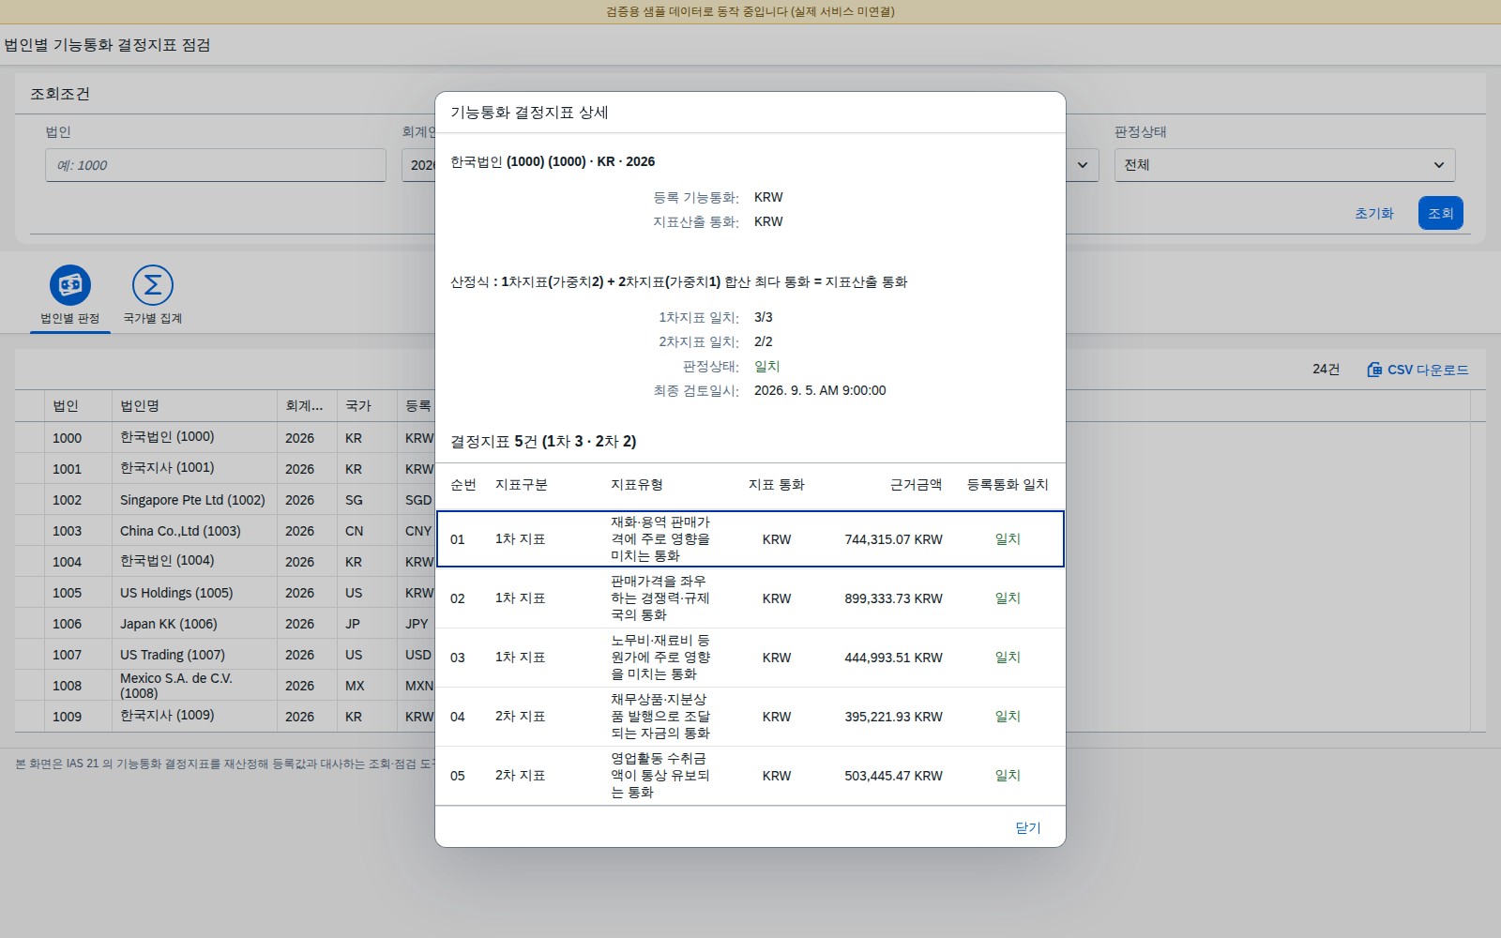Click the 지표구분 column header
1501x938 pixels.
pyautogui.click(x=522, y=485)
